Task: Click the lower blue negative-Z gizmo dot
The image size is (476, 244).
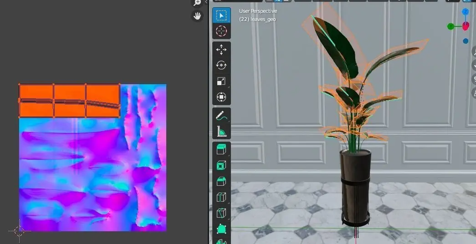Action: pyautogui.click(x=466, y=41)
